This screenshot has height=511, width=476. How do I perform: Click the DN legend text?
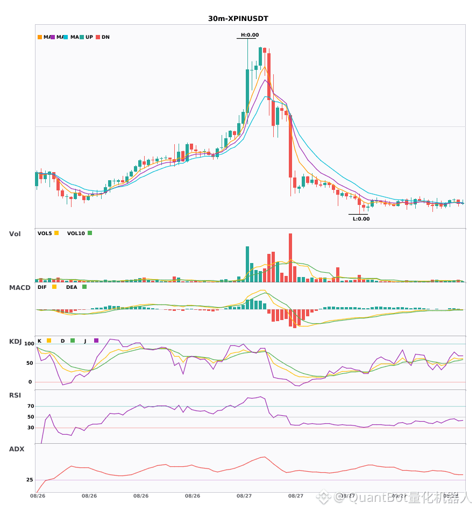click(105, 37)
